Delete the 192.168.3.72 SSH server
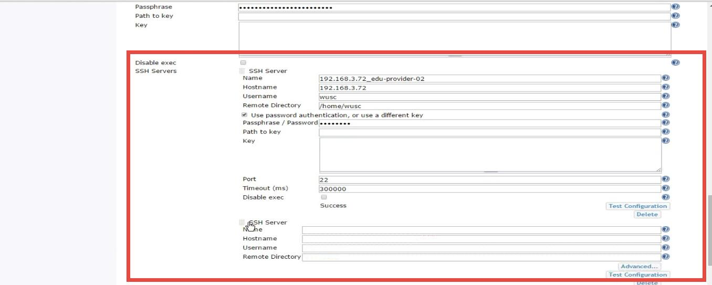 tap(647, 215)
